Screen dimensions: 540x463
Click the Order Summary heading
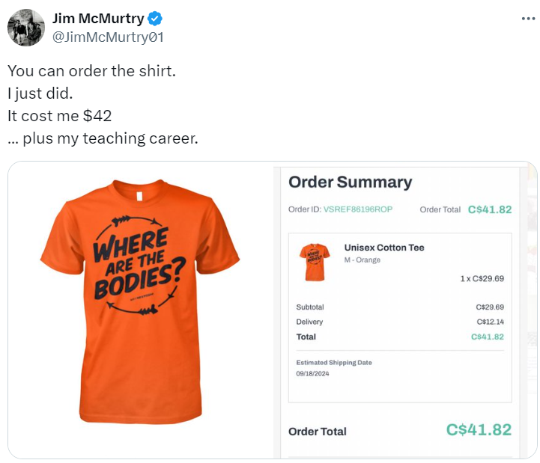(350, 182)
